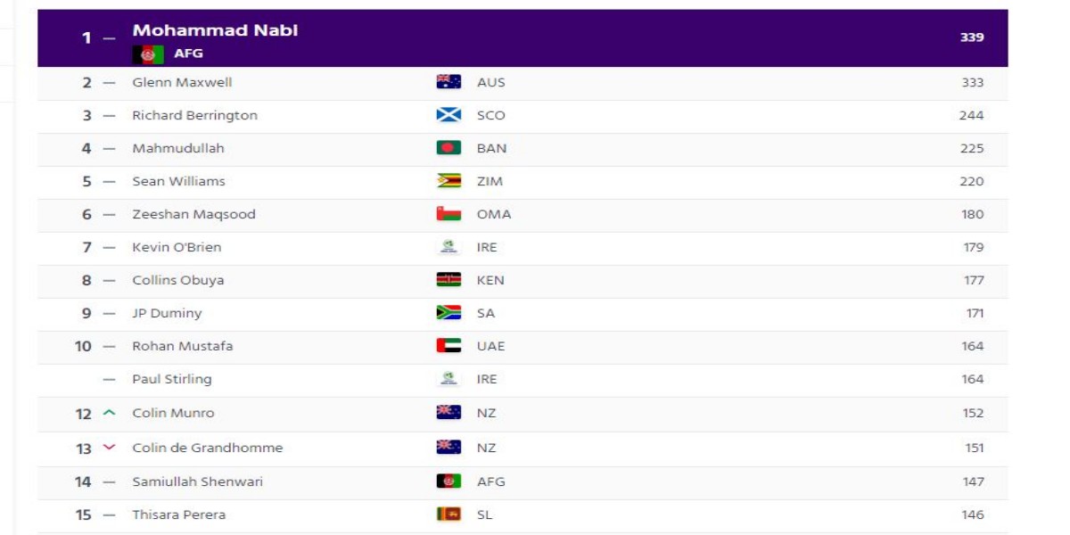Image resolution: width=1070 pixels, height=535 pixels.
Task: Click the Scotland flag in Berrington's row
Action: pos(449,115)
